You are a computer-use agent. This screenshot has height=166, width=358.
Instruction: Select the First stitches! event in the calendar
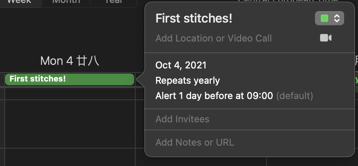point(70,79)
